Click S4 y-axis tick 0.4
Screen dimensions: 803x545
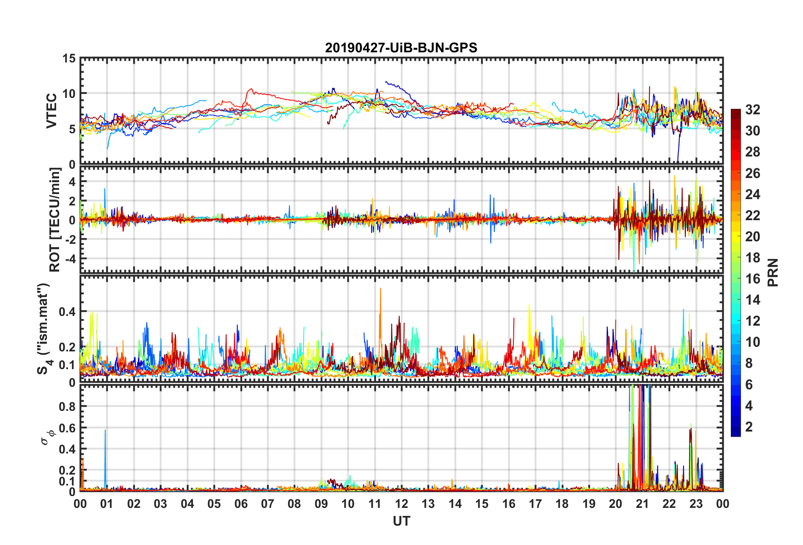coord(67,312)
